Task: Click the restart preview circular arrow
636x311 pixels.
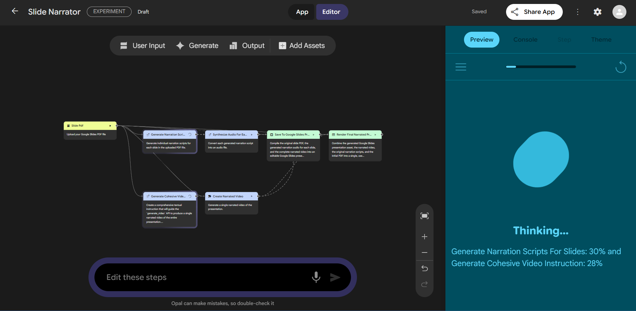Action: coord(620,67)
